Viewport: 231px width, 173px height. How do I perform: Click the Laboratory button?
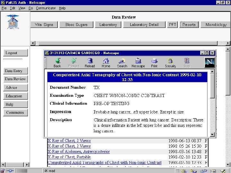(108, 25)
